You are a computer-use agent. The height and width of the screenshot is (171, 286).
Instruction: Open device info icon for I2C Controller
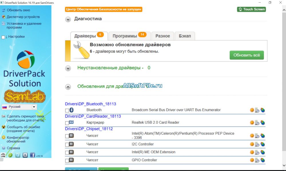pyautogui.click(x=257, y=144)
